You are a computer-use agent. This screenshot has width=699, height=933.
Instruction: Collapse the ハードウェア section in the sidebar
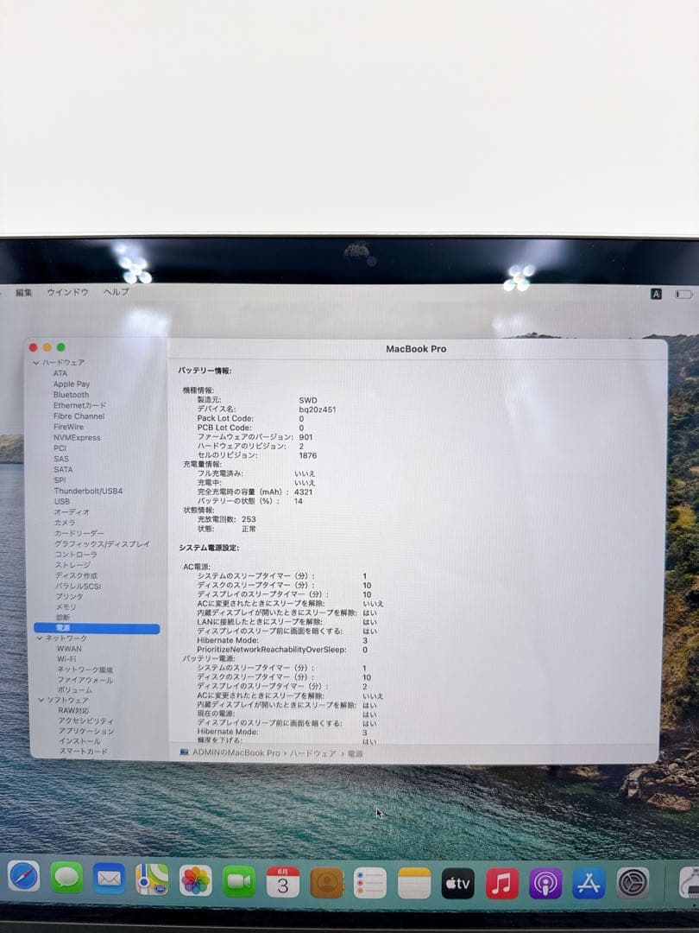pos(38,362)
